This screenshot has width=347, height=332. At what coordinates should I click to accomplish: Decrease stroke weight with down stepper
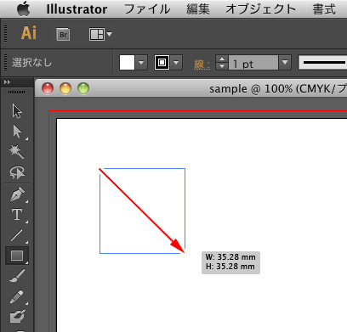tap(222, 66)
